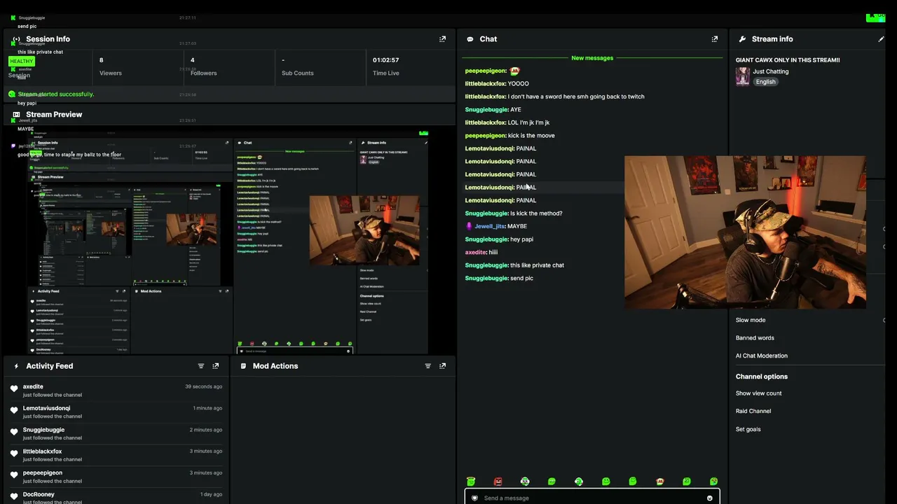Select Show view count option
Image resolution: width=897 pixels, height=504 pixels.
click(758, 393)
